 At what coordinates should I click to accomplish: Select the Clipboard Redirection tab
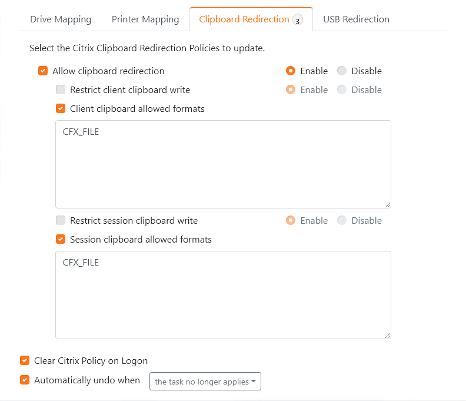(244, 19)
